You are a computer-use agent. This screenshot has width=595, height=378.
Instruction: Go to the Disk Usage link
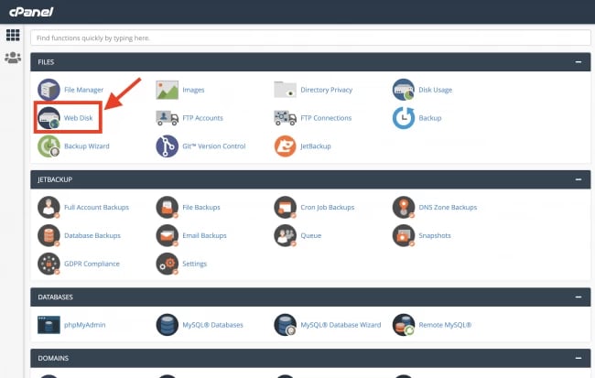[x=436, y=90]
